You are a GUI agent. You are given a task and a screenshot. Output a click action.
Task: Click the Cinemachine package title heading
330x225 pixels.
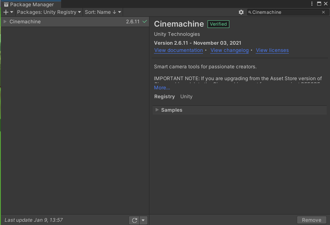[179, 24]
